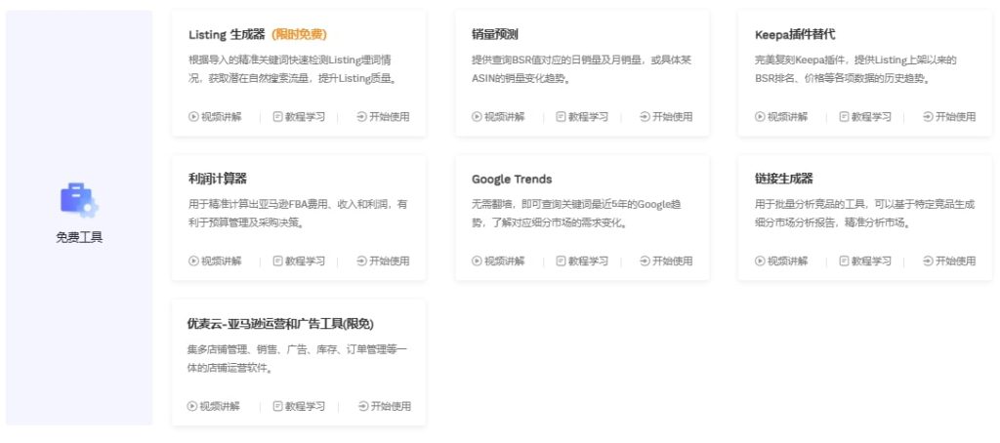
Task: Click play icon of 销量预测 视频讲解
Action: [x=477, y=117]
